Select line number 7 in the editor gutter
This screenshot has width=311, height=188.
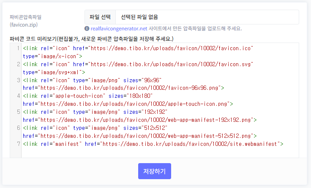point(18,144)
